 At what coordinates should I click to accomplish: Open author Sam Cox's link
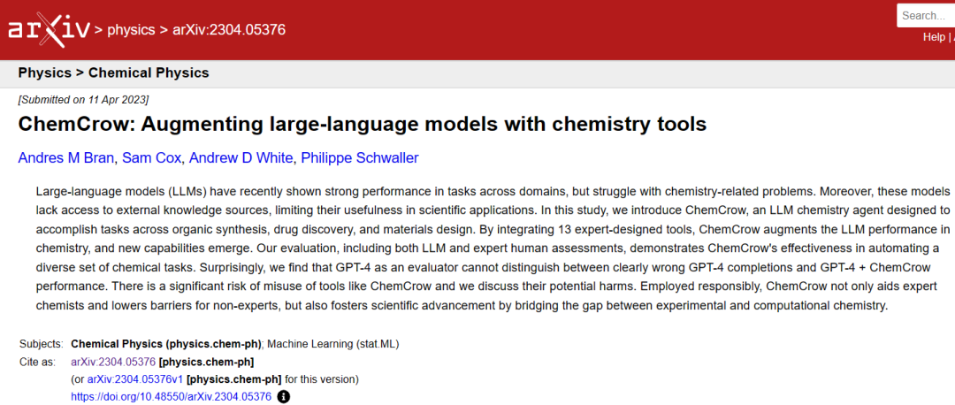[151, 158]
